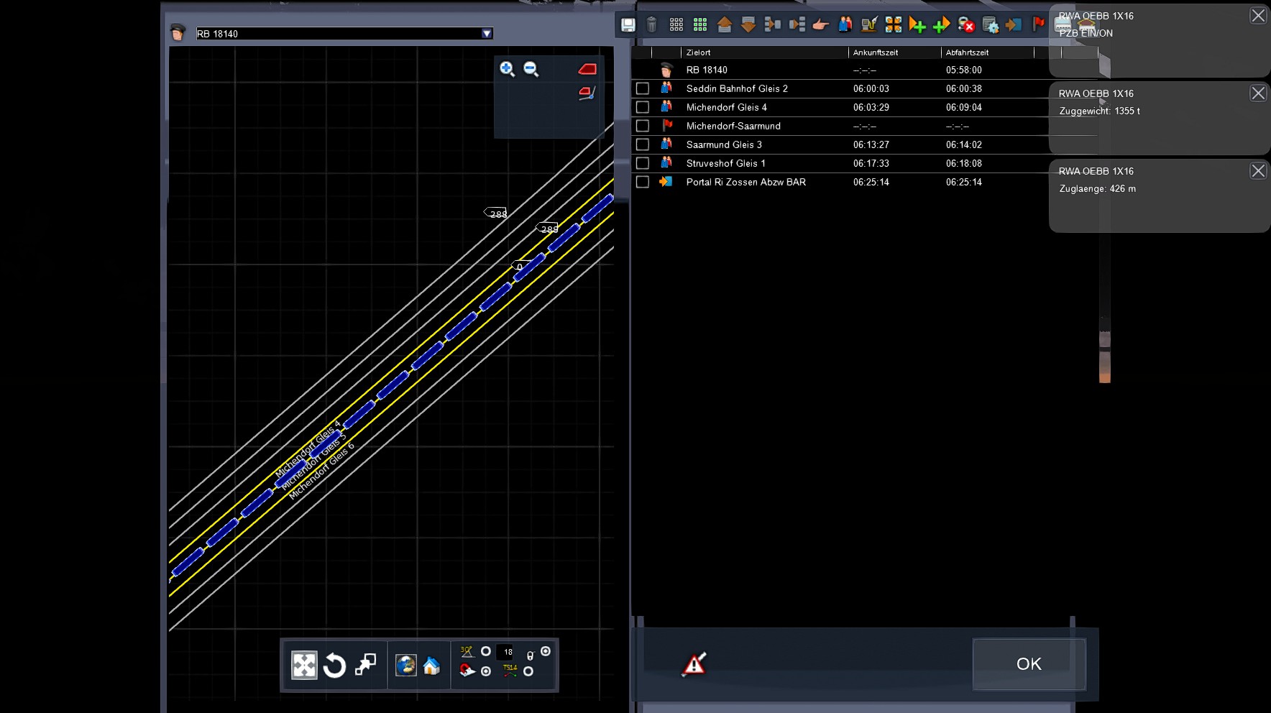Toggle the 30° angle snap radio button
The image size is (1271, 713).
[486, 651]
